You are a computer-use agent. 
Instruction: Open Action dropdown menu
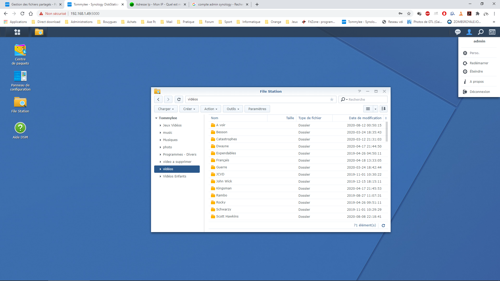point(211,109)
